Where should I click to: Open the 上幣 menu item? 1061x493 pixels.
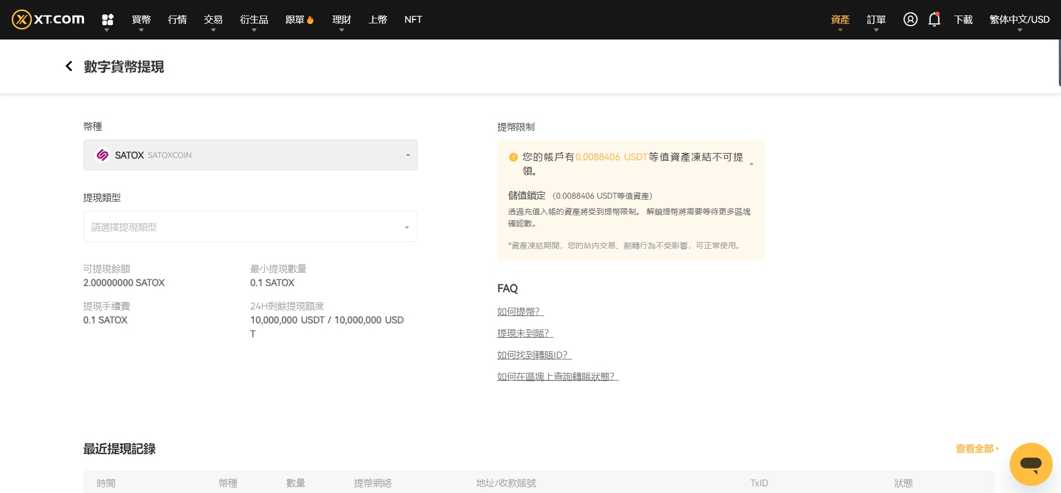pos(378,19)
